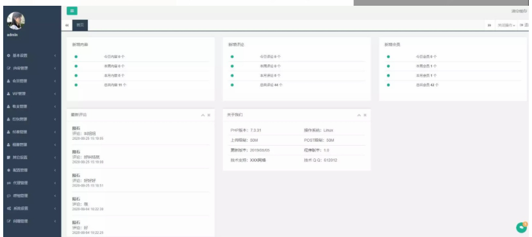Expand the 其它设置 menu chevron
Viewport: 532px width, 237px height.
pos(55,158)
